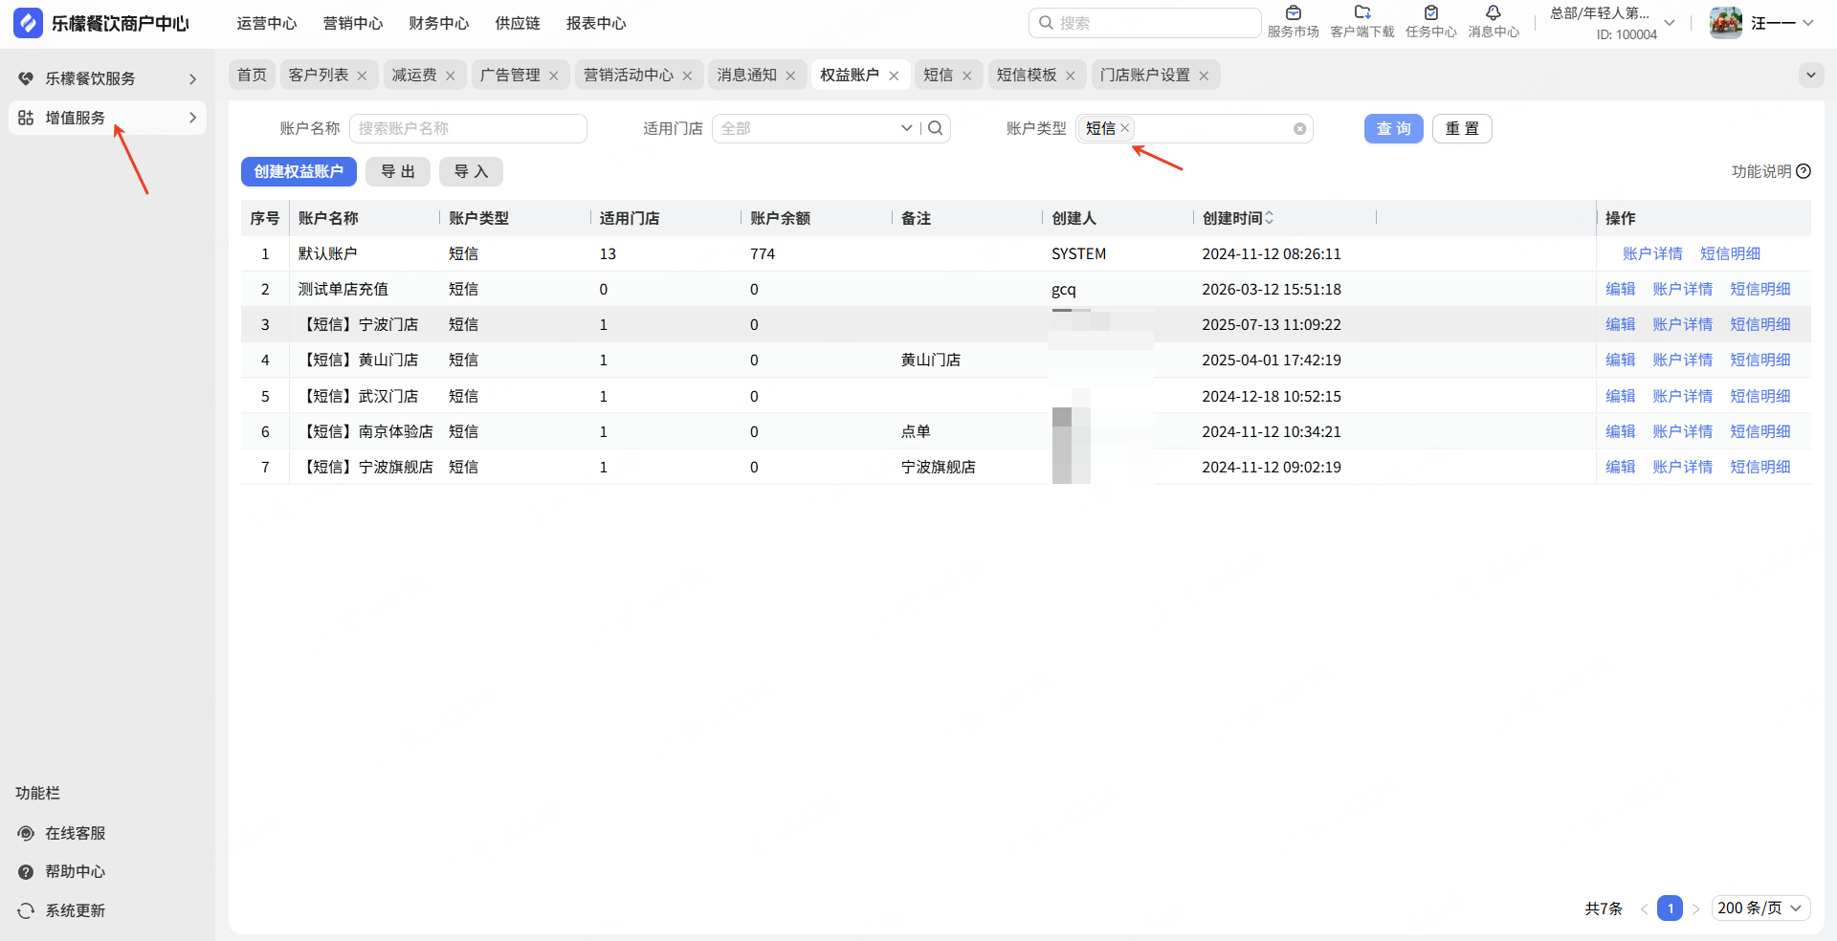
Task: Clear the 账户类型 selection with the circle x
Action: pyautogui.click(x=1299, y=129)
